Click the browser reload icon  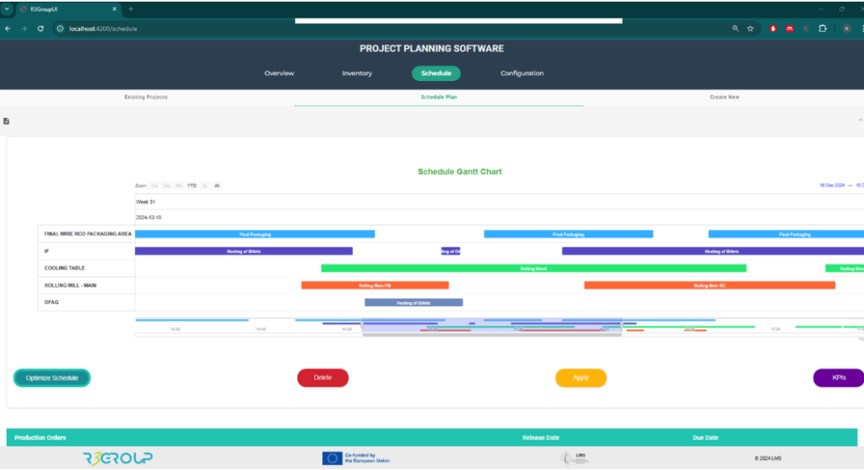click(40, 28)
